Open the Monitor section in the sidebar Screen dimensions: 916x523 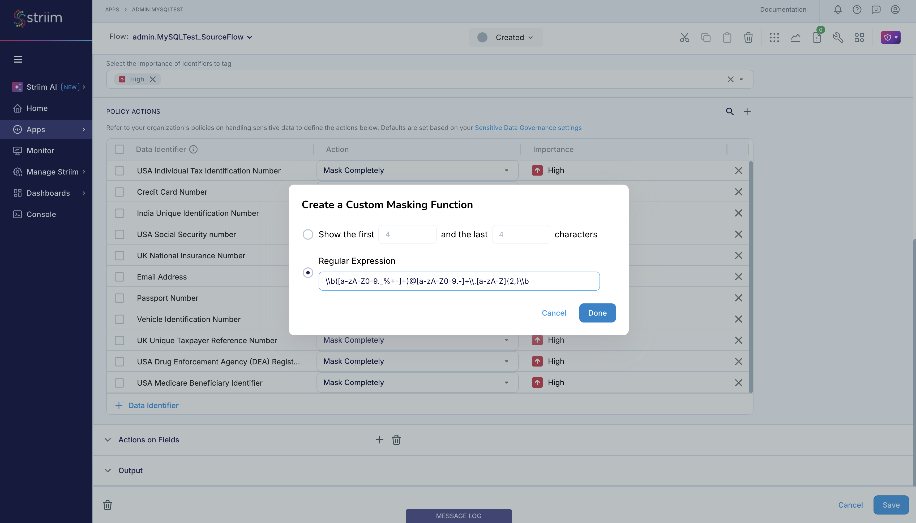[40, 150]
